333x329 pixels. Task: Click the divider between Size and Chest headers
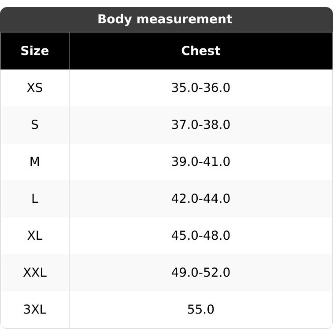coord(69,51)
